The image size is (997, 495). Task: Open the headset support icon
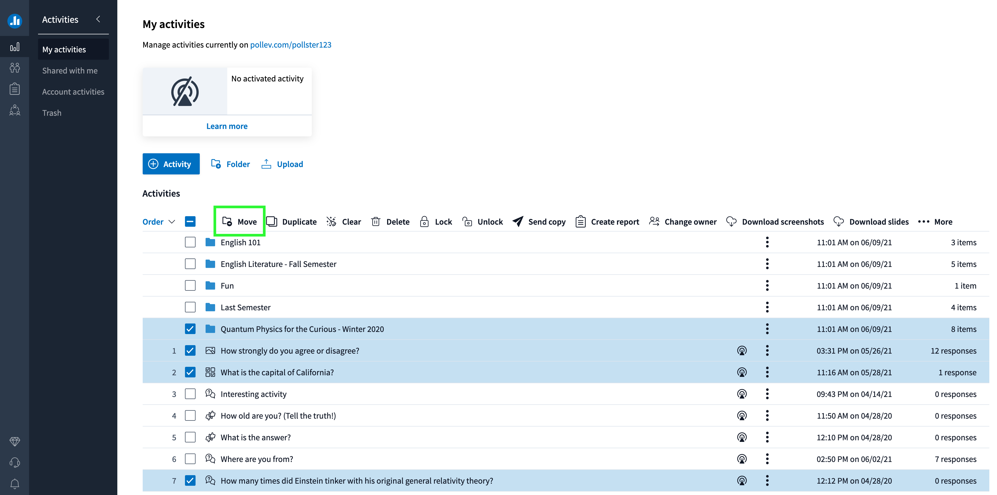click(x=15, y=462)
